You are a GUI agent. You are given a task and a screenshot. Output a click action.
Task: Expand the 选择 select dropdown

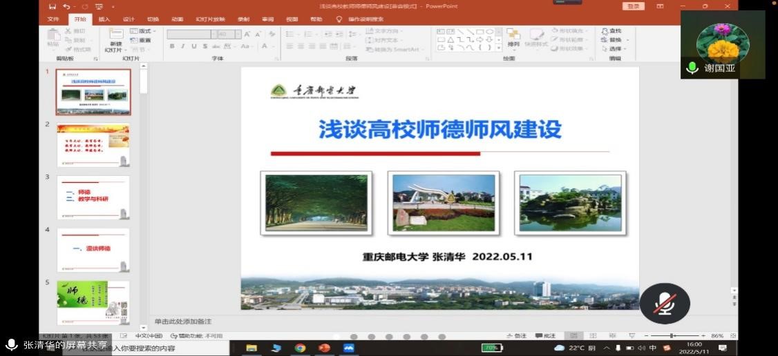click(x=612, y=49)
